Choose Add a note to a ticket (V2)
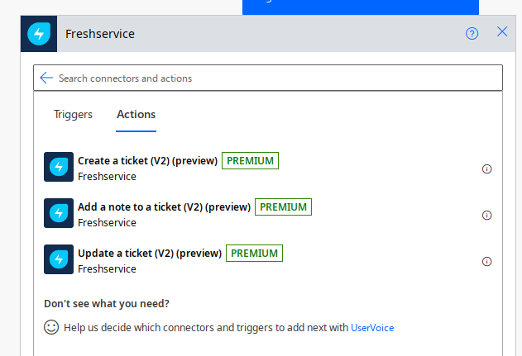Image resolution: width=522 pixels, height=356 pixels. click(x=164, y=206)
